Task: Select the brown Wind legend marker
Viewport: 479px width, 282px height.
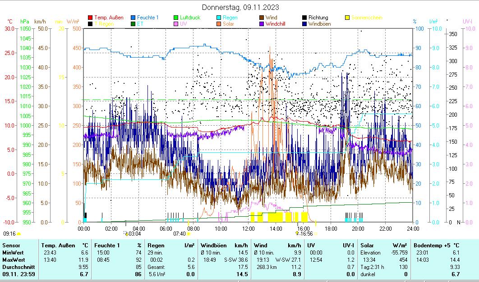Action: 262,18
